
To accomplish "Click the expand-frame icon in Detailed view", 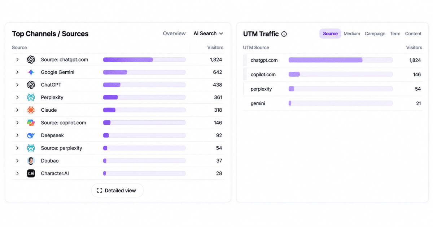I will (x=100, y=191).
